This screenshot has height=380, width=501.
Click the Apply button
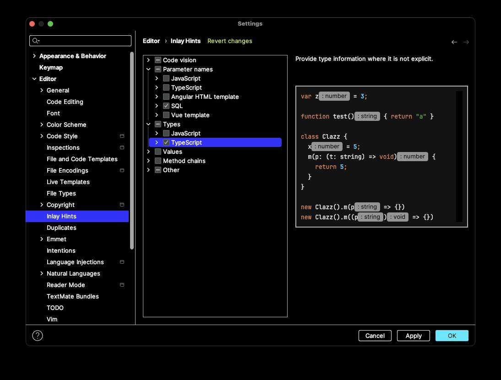coord(414,336)
